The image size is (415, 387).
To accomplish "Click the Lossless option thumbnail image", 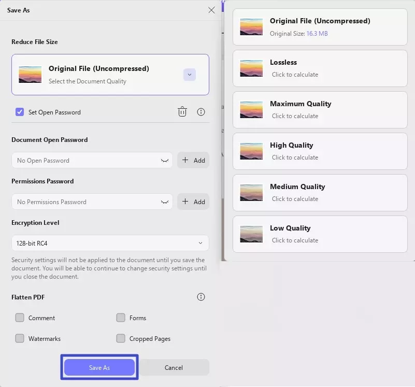I will (x=251, y=68).
